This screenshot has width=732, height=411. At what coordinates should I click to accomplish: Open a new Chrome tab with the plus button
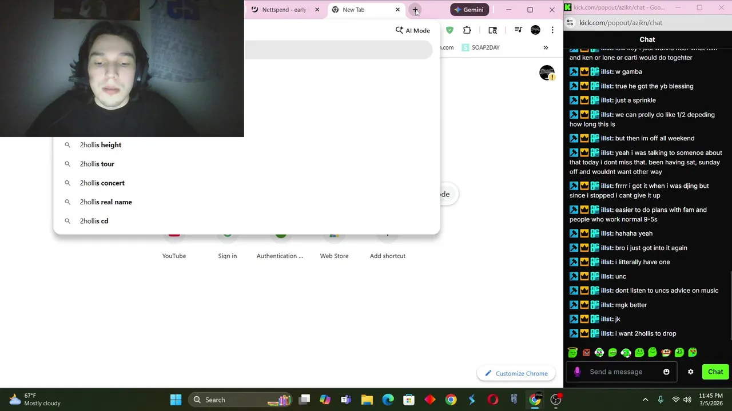click(x=415, y=10)
